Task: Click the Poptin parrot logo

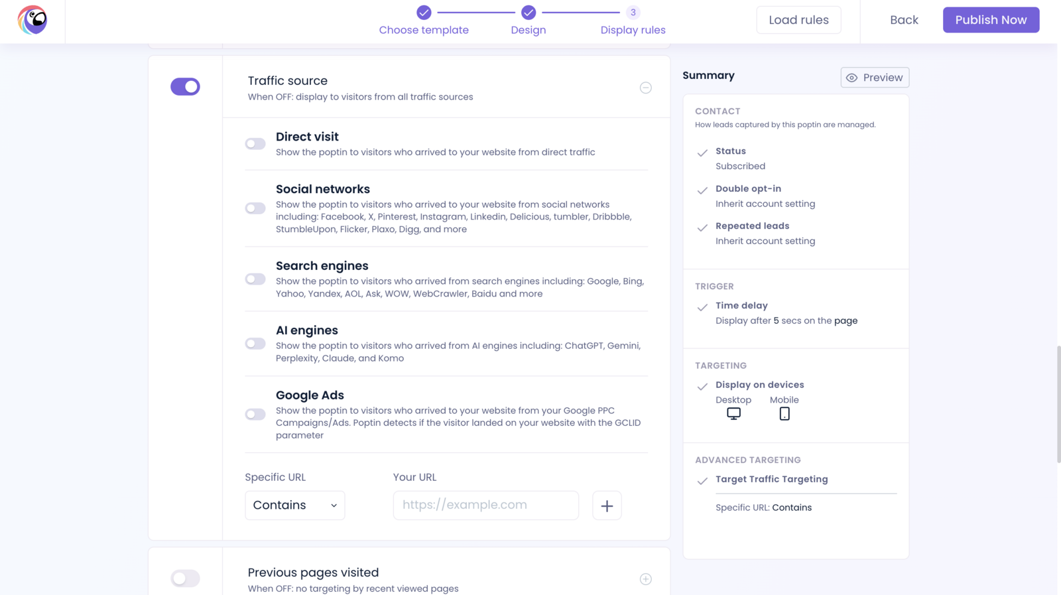Action: (32, 20)
